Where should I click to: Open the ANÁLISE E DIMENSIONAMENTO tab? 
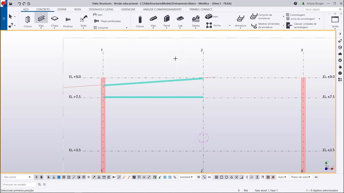[x=162, y=9]
